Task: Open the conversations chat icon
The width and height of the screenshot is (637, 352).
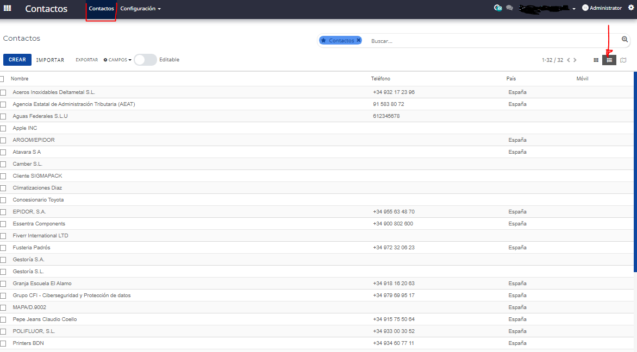Action: tap(509, 8)
